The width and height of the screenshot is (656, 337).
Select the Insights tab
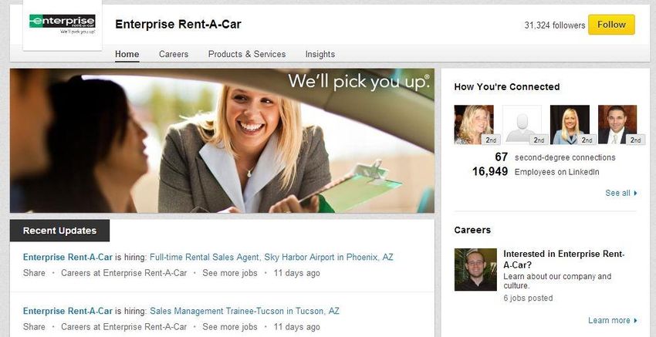tap(320, 54)
